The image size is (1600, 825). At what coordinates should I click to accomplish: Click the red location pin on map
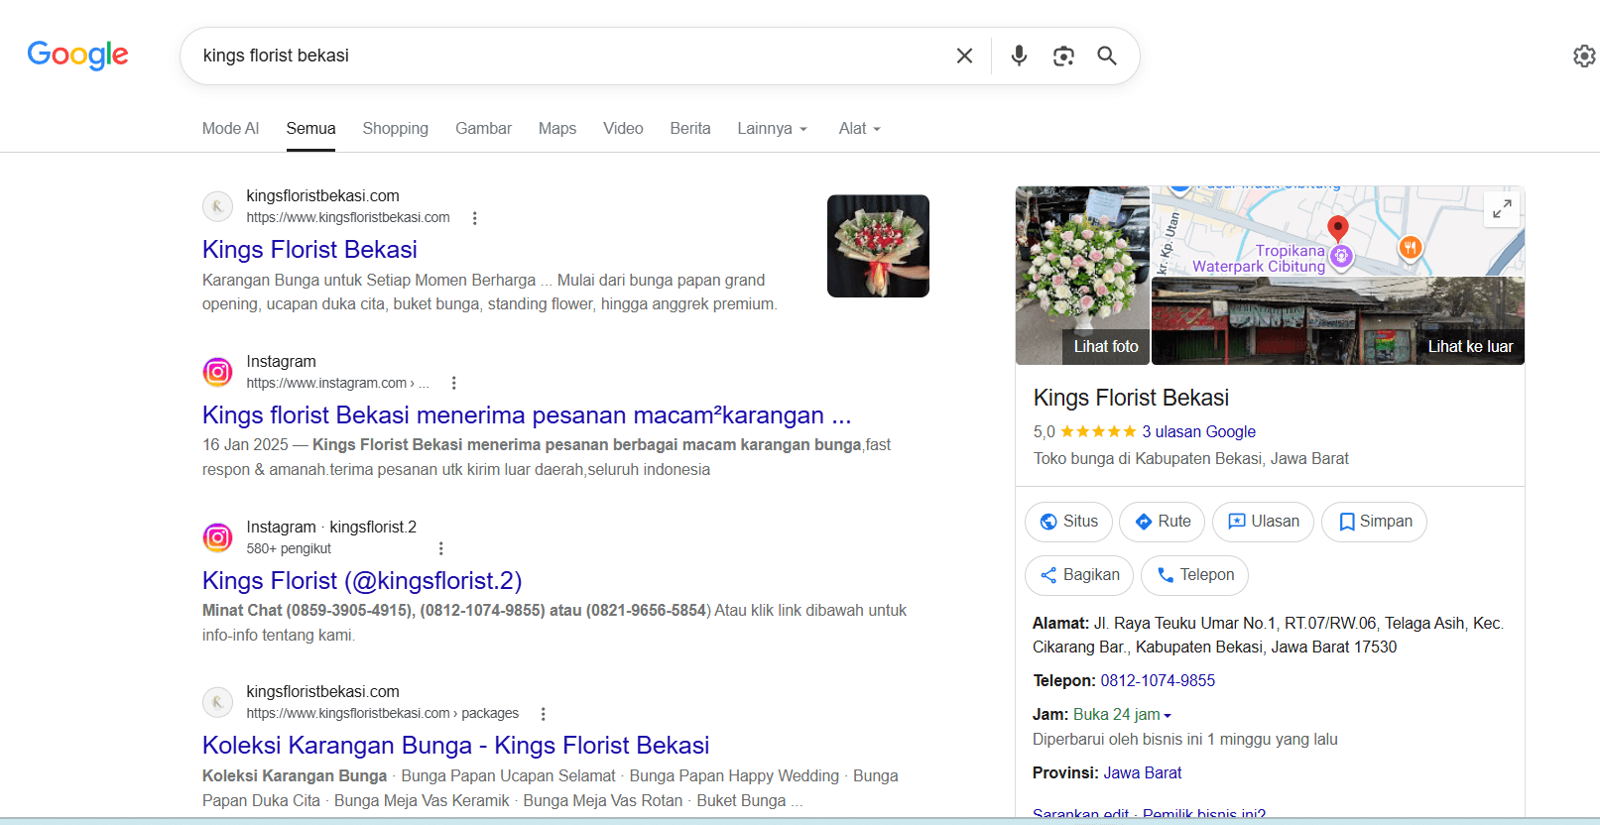pyautogui.click(x=1338, y=229)
